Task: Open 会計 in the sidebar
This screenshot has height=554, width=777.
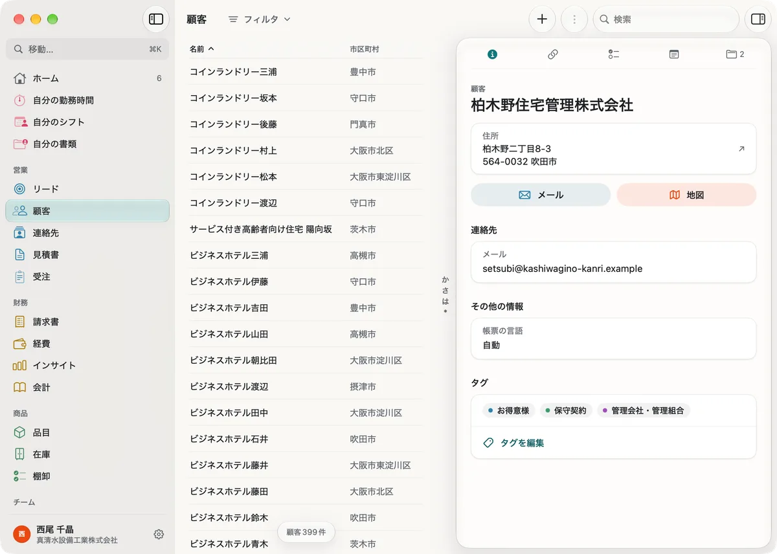Action: [87, 387]
